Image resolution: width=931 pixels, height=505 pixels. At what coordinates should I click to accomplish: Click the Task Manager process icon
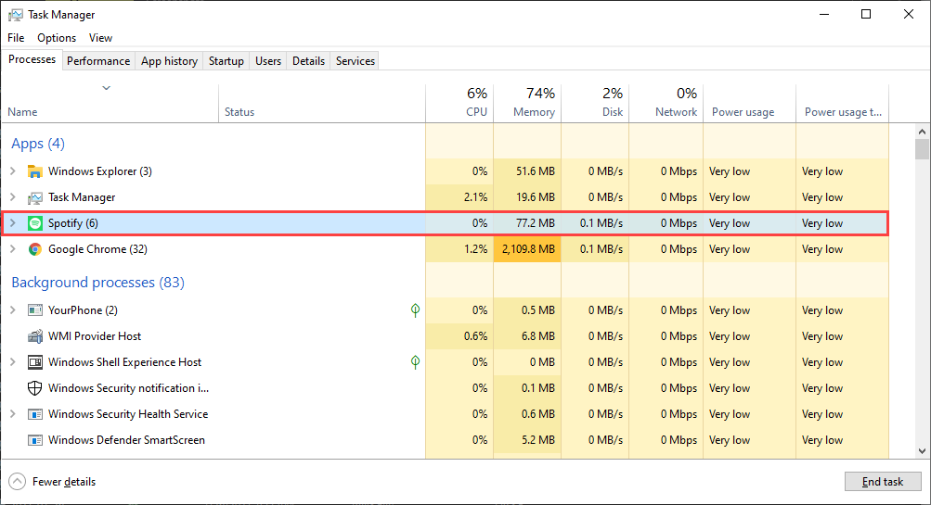coord(35,197)
